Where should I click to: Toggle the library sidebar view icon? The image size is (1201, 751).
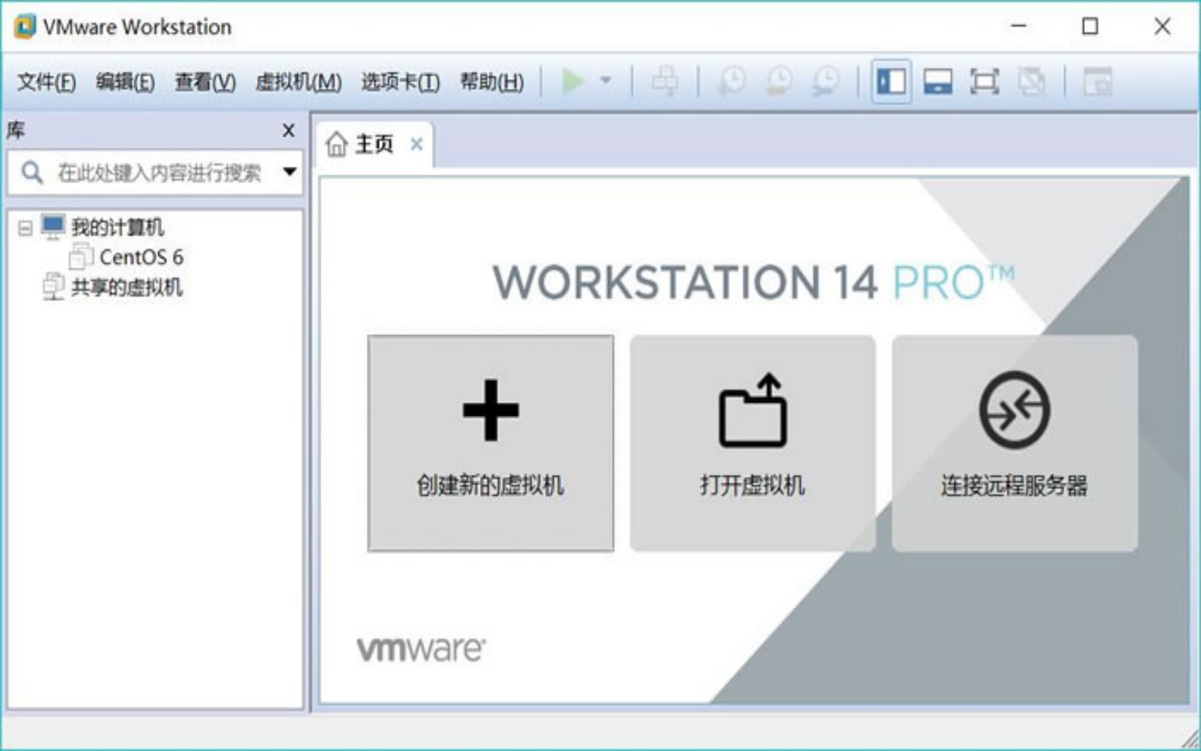[891, 81]
